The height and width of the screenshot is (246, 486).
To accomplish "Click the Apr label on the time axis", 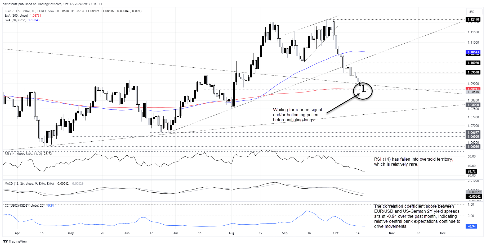I will pyautogui.click(x=17, y=233).
